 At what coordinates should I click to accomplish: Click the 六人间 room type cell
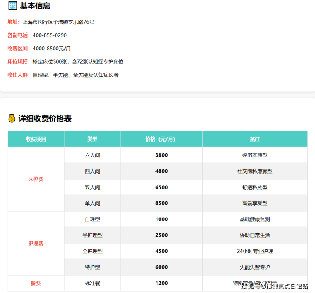pyautogui.click(x=92, y=155)
